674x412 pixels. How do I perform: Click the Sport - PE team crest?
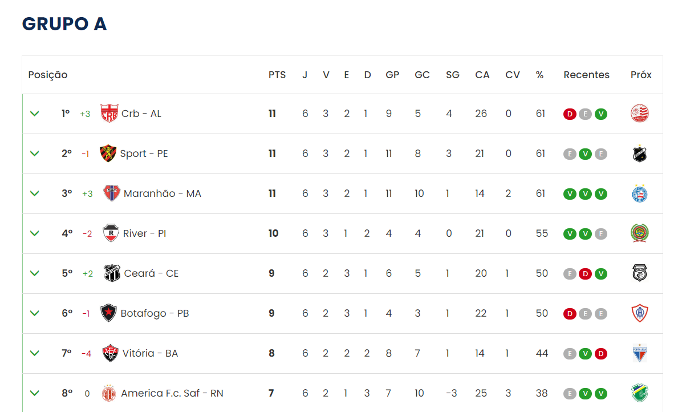pyautogui.click(x=108, y=154)
